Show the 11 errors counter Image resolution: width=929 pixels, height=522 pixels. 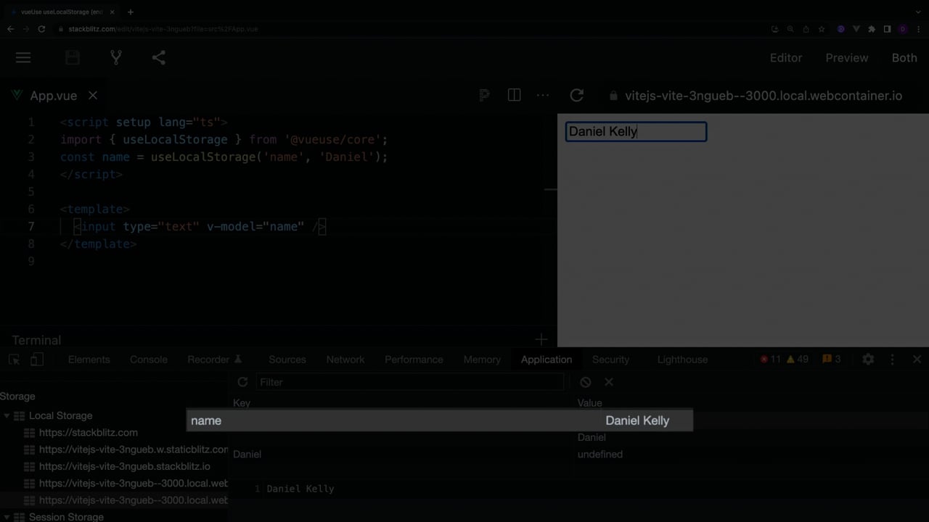pyautogui.click(x=770, y=360)
